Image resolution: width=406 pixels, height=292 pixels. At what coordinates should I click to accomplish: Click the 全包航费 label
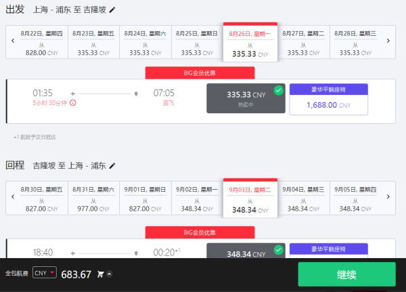[x=16, y=273]
